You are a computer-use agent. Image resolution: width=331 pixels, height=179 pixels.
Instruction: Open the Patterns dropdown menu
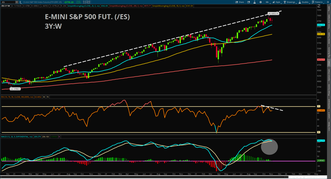(317, 2)
